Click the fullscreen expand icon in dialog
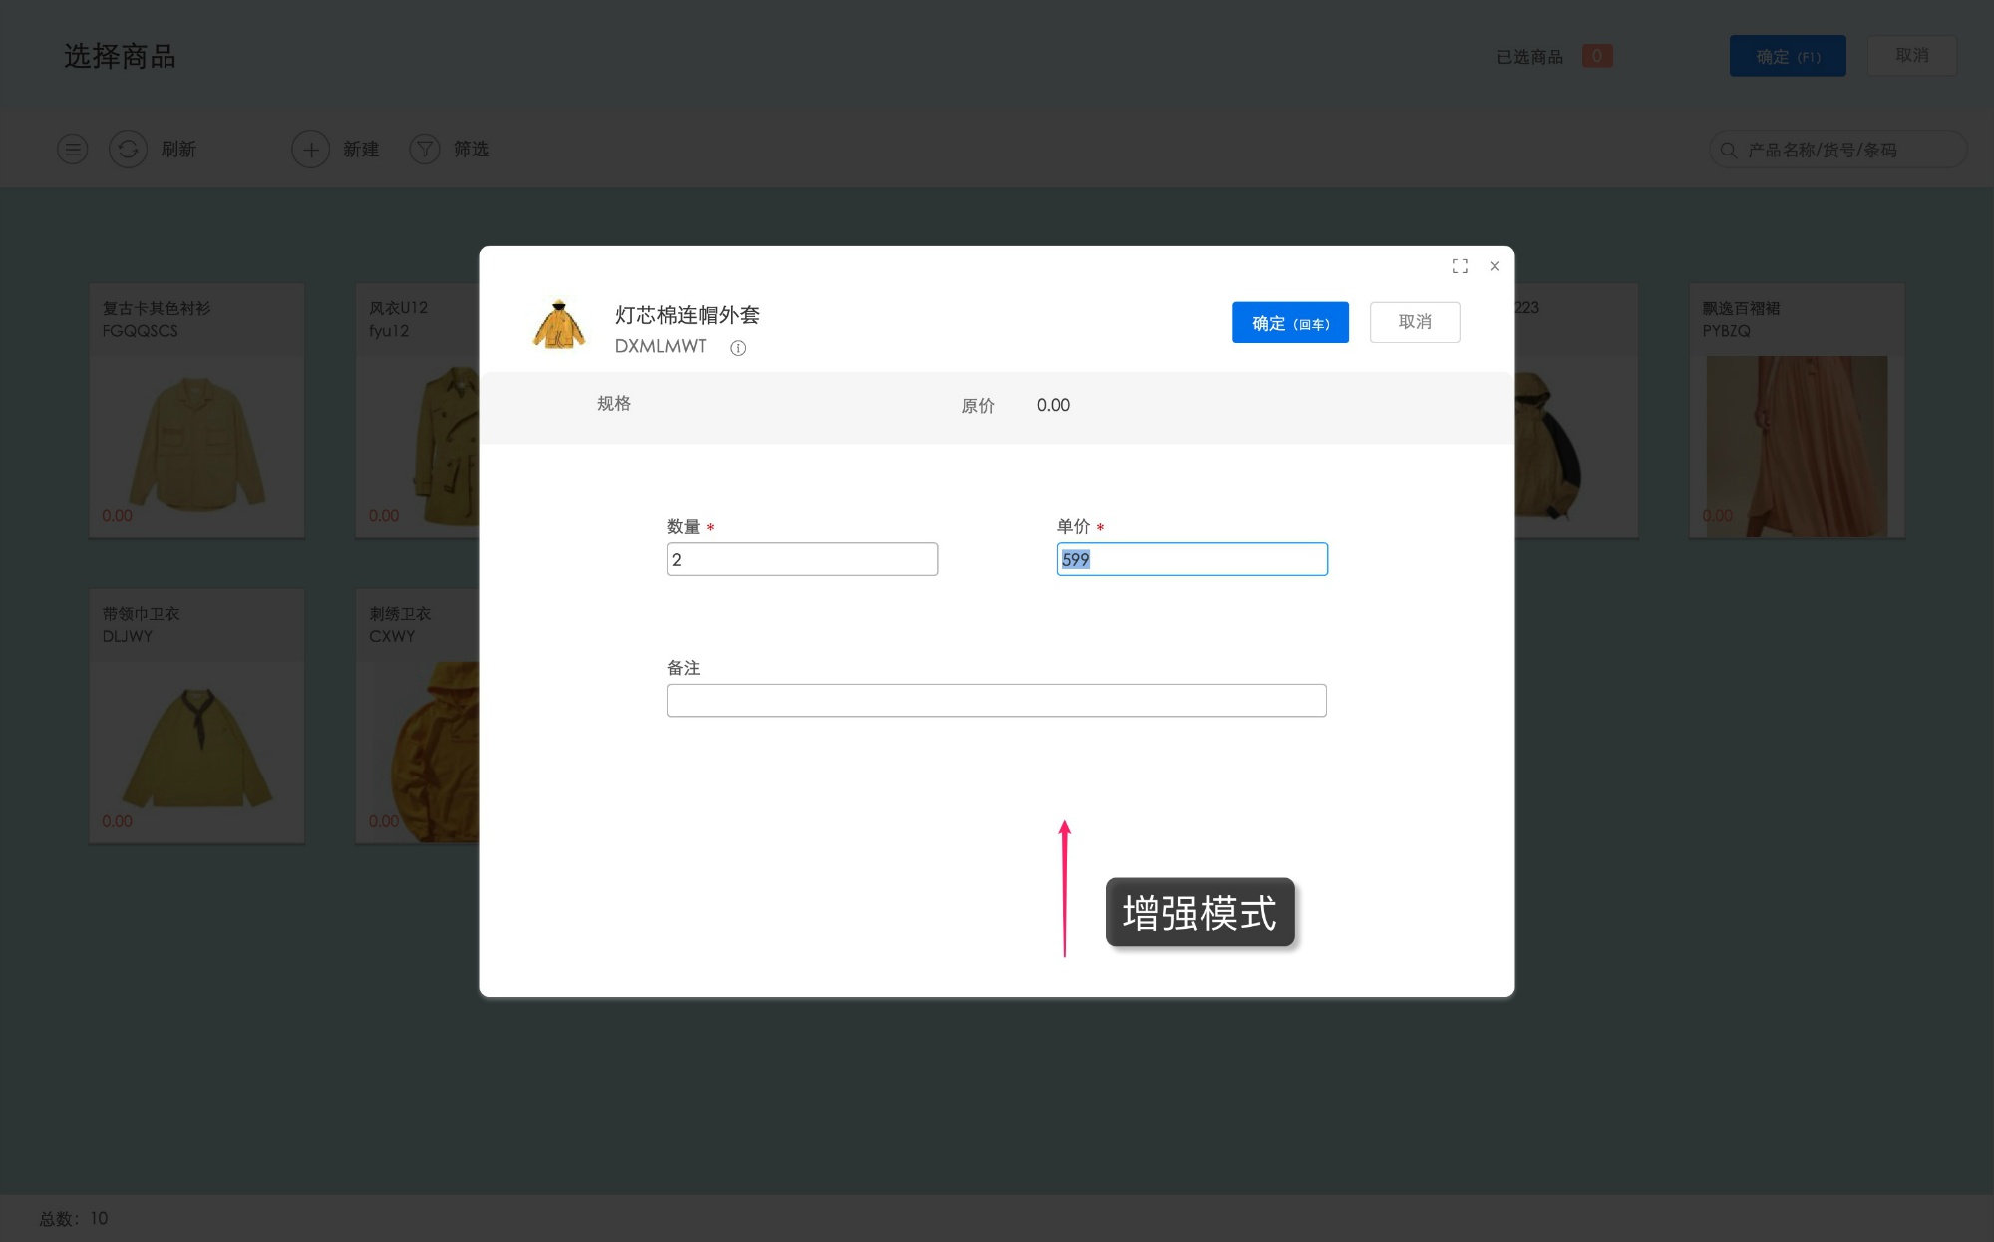The height and width of the screenshot is (1242, 1994). 1460,266
